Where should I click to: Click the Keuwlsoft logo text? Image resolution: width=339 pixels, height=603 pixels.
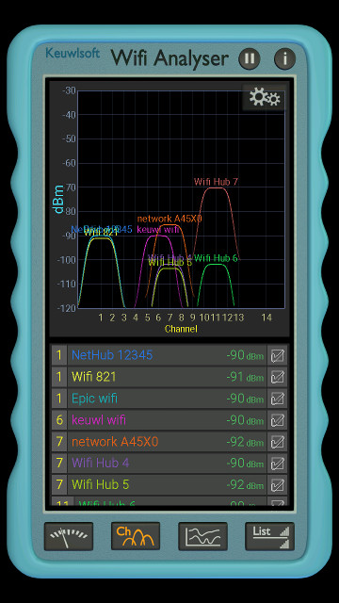73,53
